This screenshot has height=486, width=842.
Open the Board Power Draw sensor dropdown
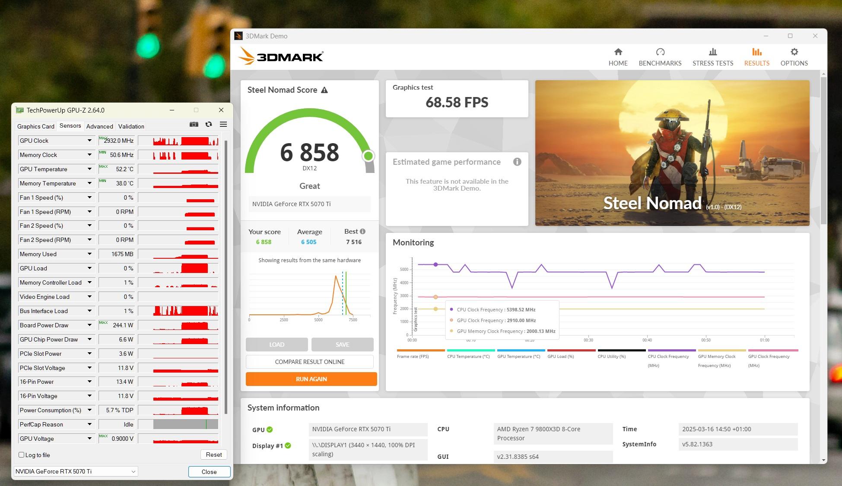pos(89,325)
